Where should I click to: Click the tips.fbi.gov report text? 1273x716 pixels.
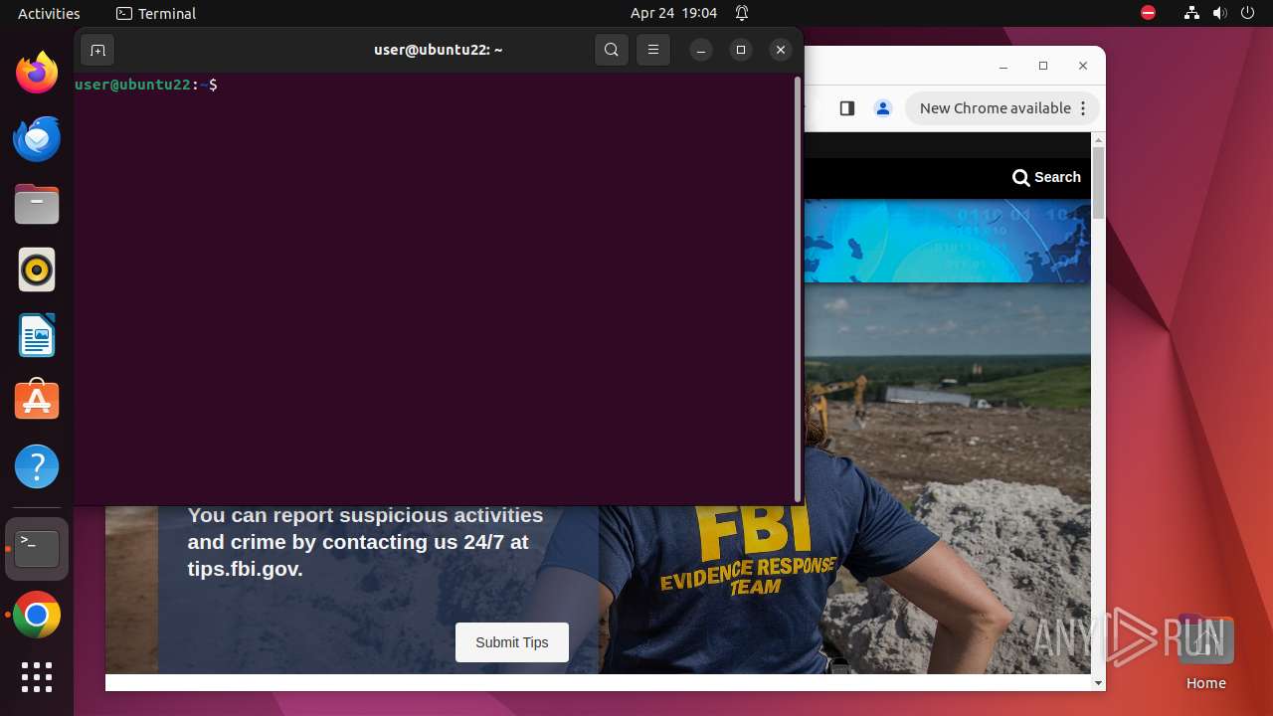365,542
